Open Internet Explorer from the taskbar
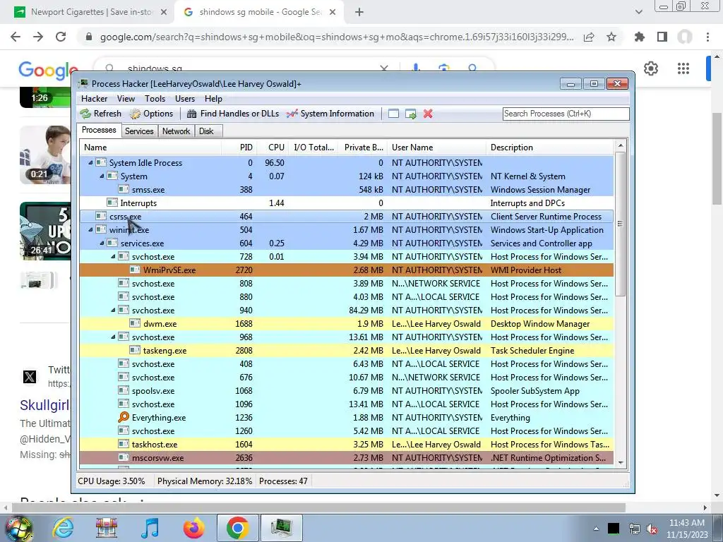The image size is (723, 542). pos(63,528)
